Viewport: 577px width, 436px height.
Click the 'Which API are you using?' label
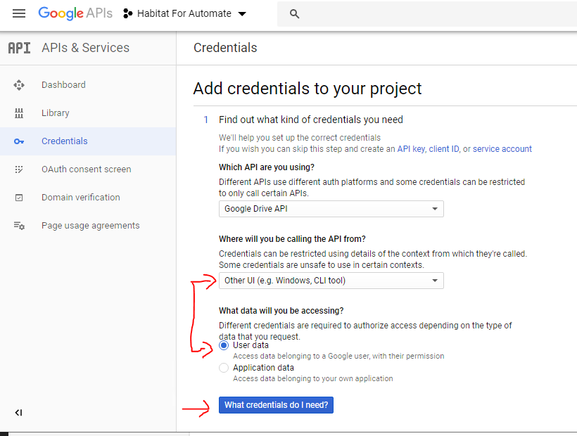[267, 167]
